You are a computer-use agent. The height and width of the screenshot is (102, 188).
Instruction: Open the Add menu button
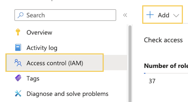162,14
